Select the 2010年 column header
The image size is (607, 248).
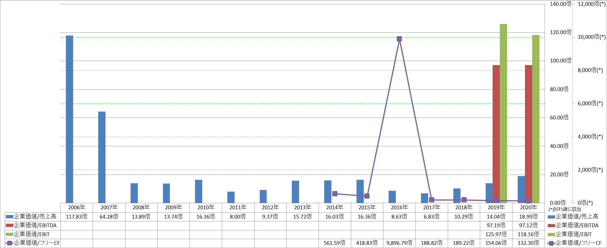coord(206,208)
